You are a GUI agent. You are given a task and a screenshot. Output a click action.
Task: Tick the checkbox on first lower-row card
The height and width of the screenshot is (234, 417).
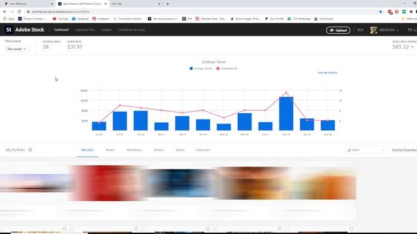[65, 229]
